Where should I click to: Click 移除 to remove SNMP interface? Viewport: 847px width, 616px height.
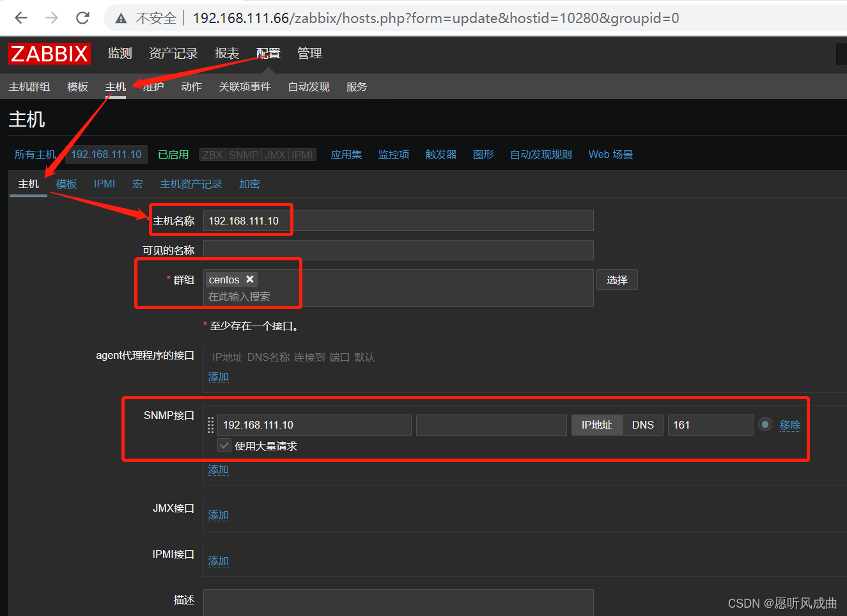tap(790, 425)
